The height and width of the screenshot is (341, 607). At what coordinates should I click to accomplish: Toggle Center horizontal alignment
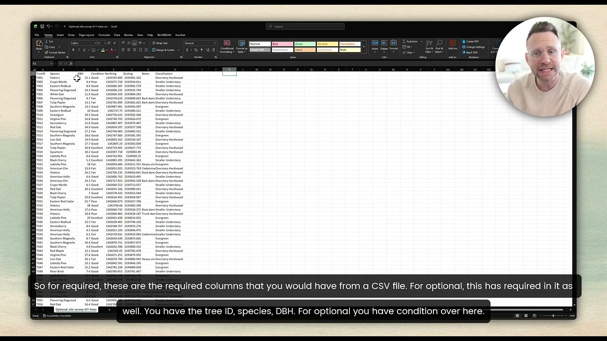(x=129, y=50)
